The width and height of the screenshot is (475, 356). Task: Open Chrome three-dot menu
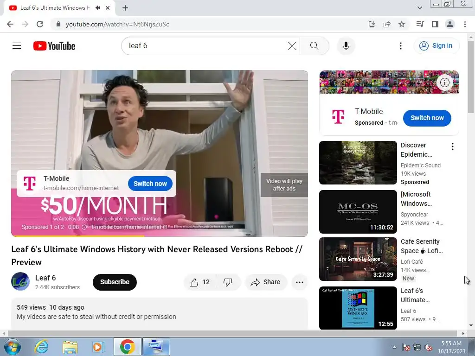click(465, 24)
